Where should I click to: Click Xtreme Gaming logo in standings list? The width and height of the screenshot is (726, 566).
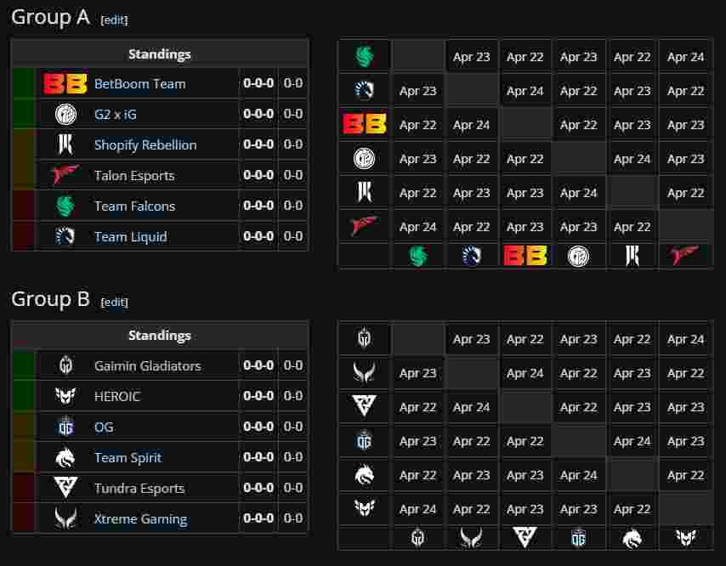click(65, 518)
